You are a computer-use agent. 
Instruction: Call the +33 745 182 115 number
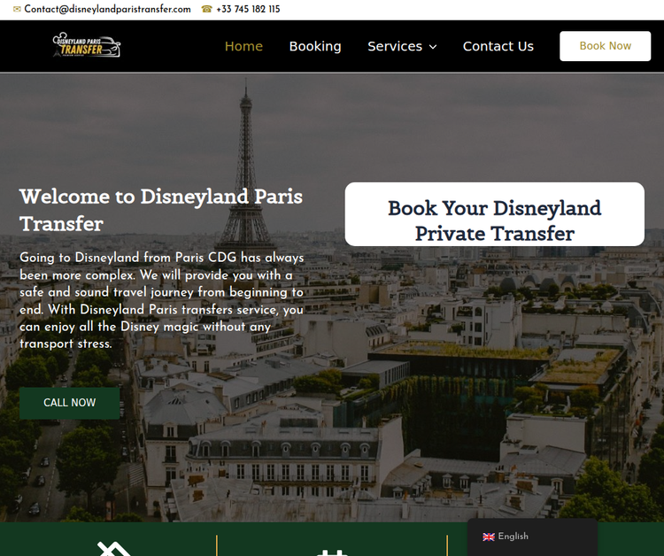[x=248, y=10]
